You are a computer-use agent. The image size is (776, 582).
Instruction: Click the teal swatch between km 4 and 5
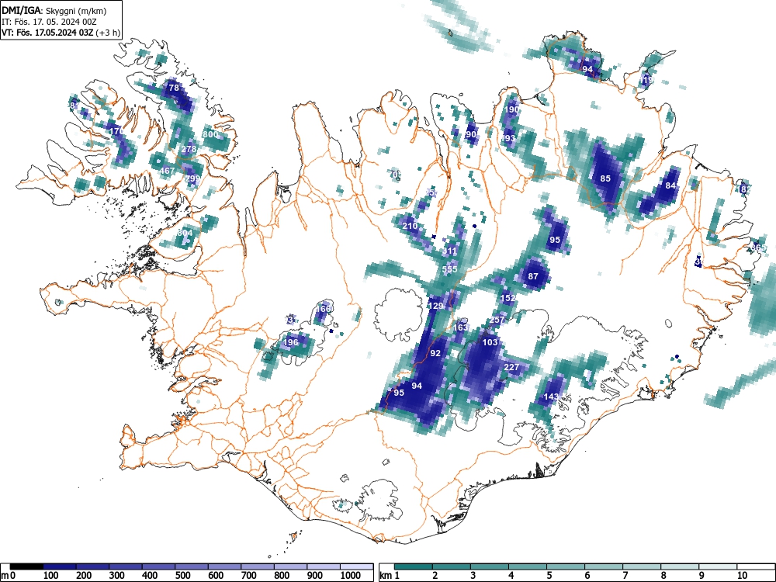(x=528, y=566)
